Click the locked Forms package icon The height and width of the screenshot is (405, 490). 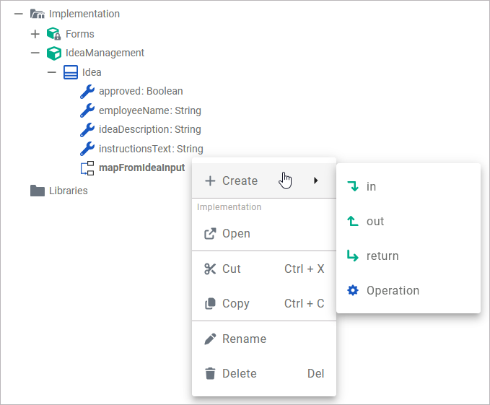click(54, 34)
